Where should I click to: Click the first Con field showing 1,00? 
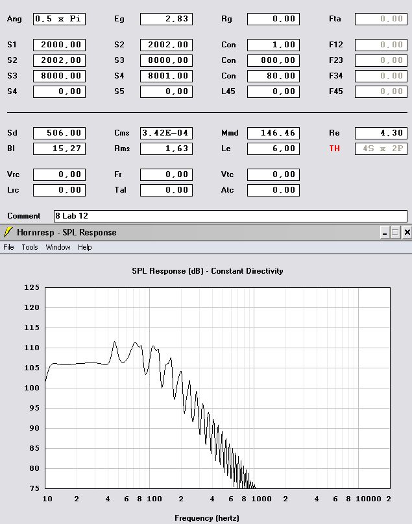coord(273,45)
